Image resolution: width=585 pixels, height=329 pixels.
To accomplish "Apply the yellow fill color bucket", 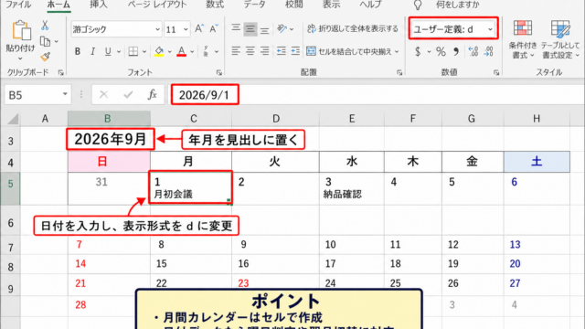I will [159, 51].
